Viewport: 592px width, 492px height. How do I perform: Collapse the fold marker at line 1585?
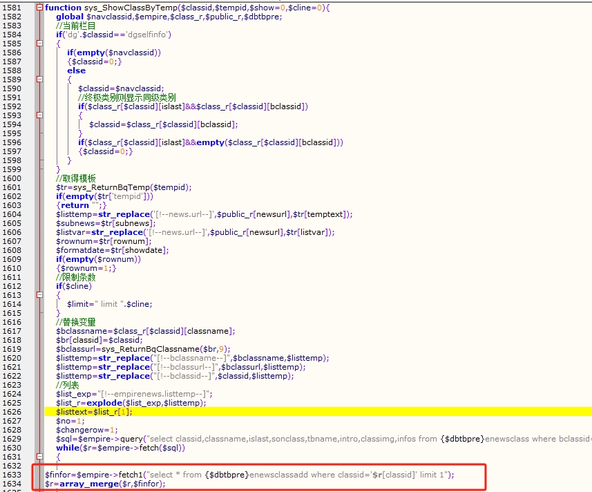tap(39, 44)
